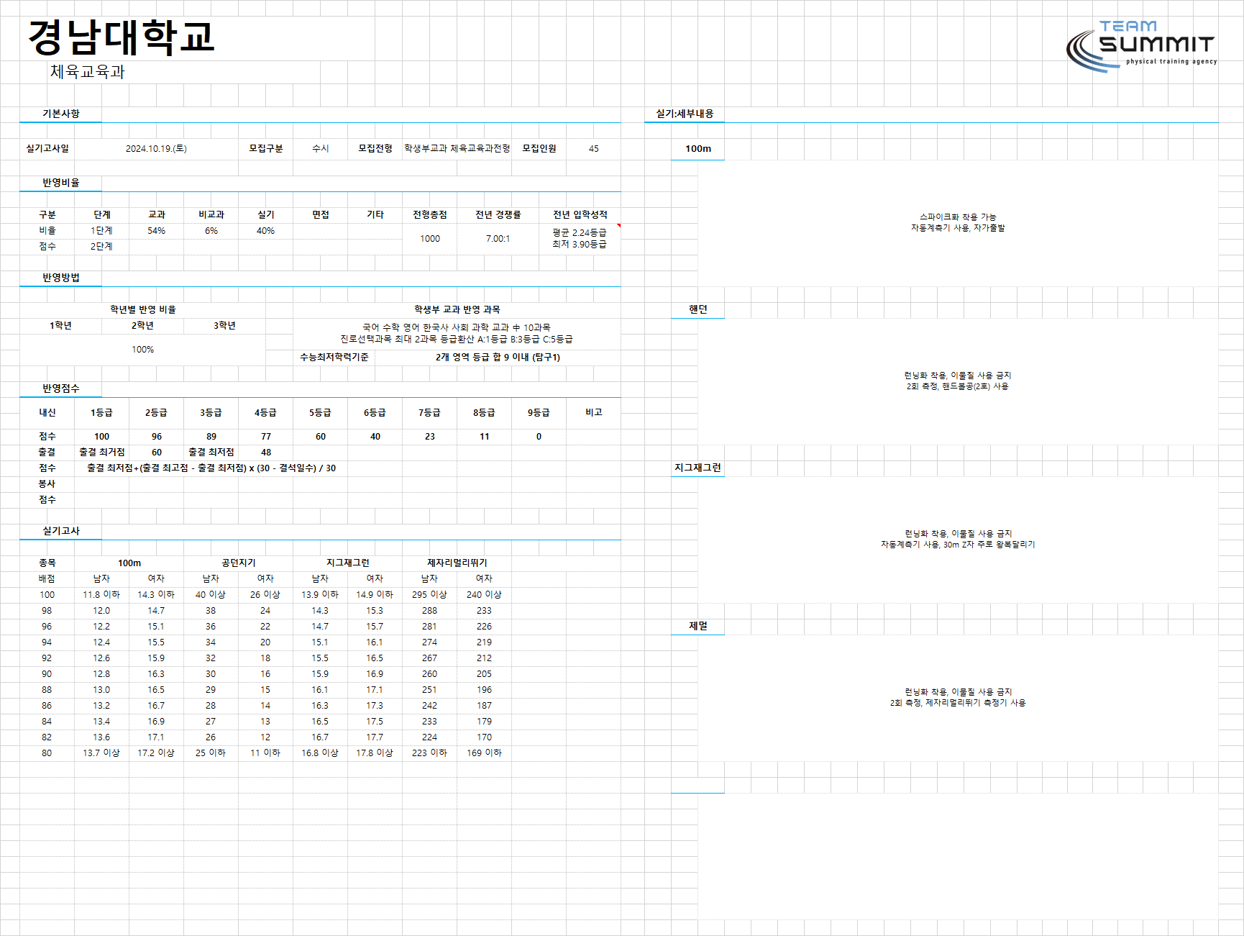Click the 반영점수 section header
Viewport: 1244px width, 936px height.
[x=61, y=389]
